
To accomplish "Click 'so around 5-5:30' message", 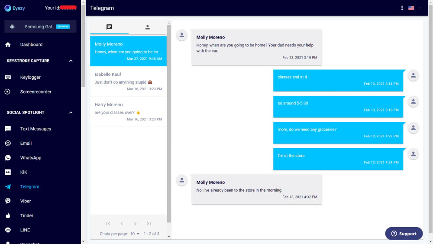I will pyautogui.click(x=338, y=107).
